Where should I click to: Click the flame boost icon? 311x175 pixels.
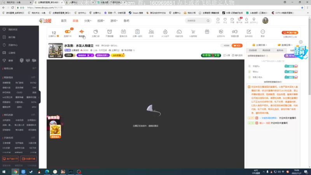(165, 32)
